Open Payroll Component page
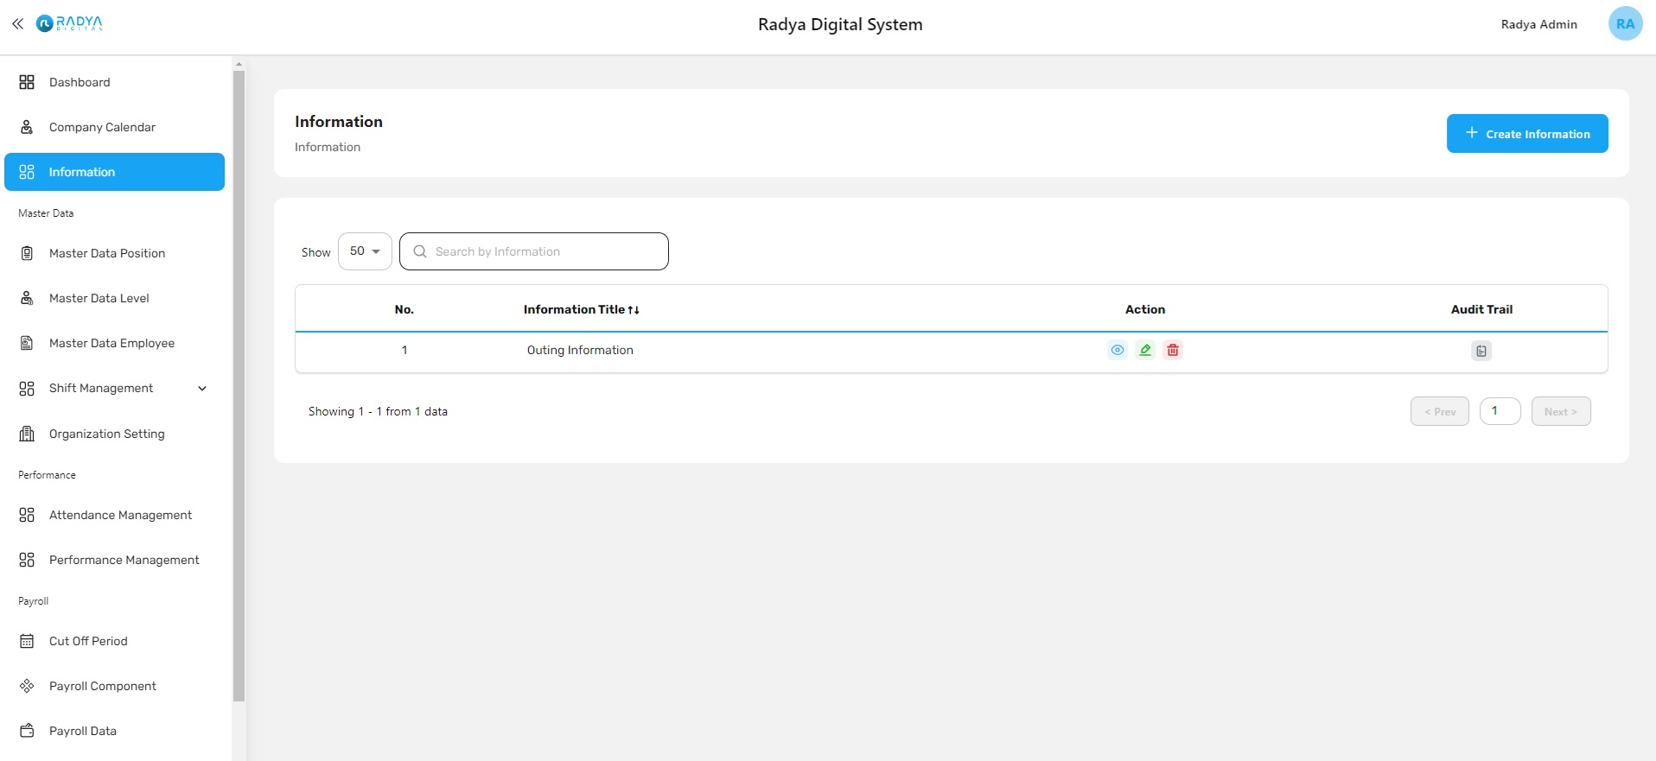Image resolution: width=1656 pixels, height=761 pixels. 102,686
